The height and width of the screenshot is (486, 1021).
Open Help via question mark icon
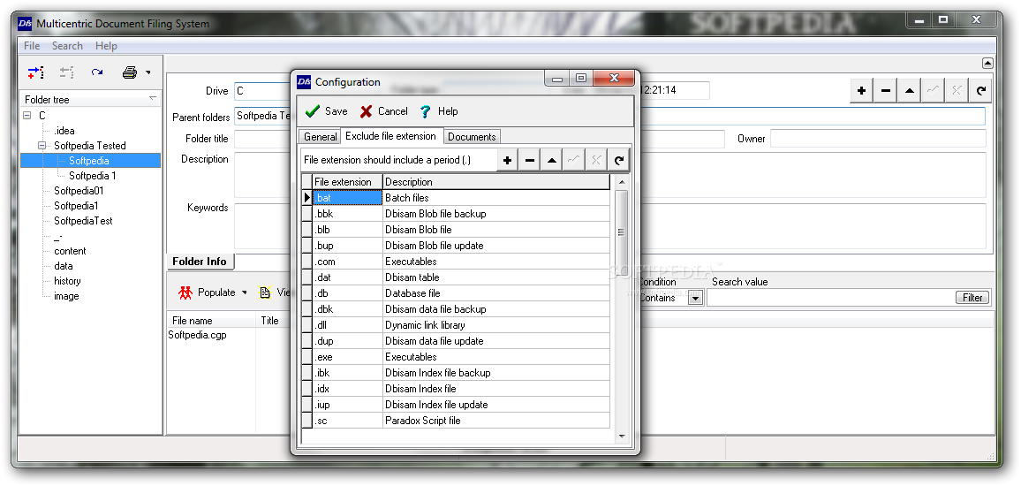coord(426,111)
